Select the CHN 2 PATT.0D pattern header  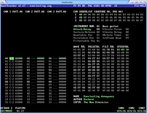coord(35,12)
